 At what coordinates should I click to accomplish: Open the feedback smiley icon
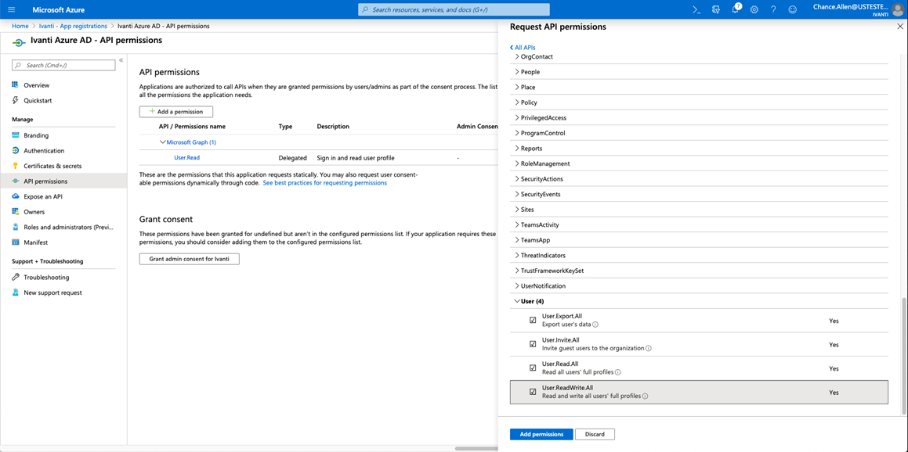(x=791, y=9)
